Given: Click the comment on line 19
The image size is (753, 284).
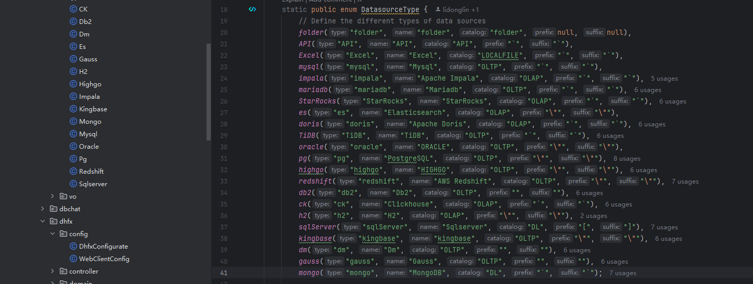Looking at the screenshot, I should 392,21.
